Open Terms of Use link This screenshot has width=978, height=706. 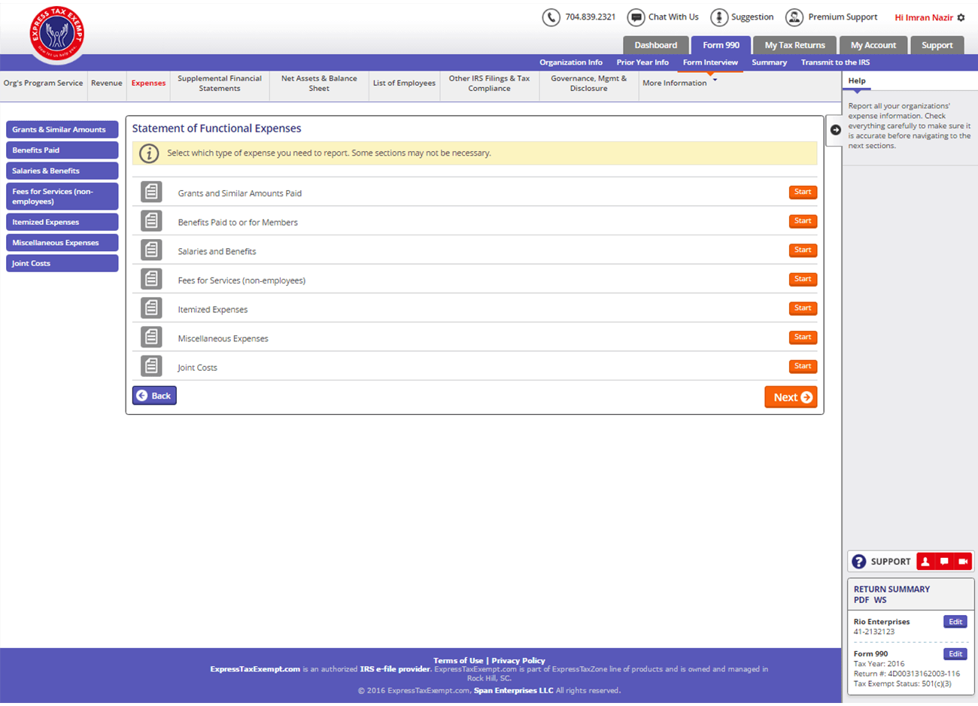point(458,661)
